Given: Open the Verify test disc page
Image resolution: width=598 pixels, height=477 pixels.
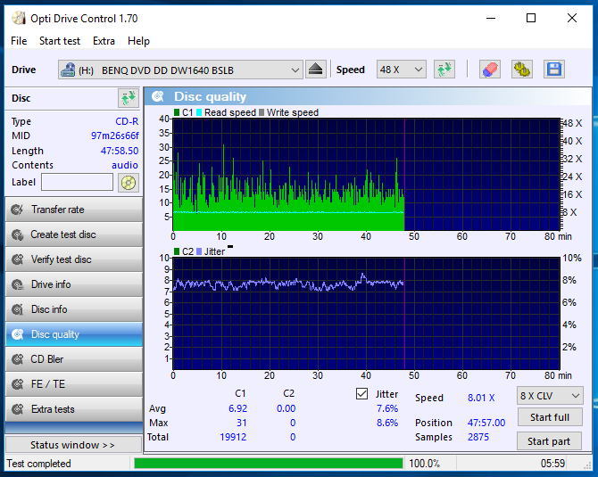Looking at the screenshot, I should (74, 259).
